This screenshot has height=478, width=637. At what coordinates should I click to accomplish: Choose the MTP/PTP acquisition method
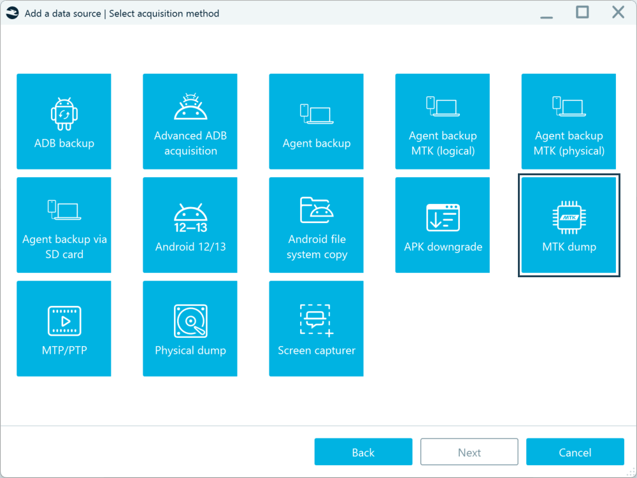coord(64,328)
